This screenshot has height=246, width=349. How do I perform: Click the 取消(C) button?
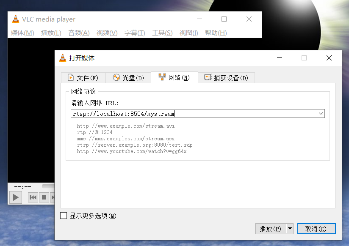tap(316, 229)
